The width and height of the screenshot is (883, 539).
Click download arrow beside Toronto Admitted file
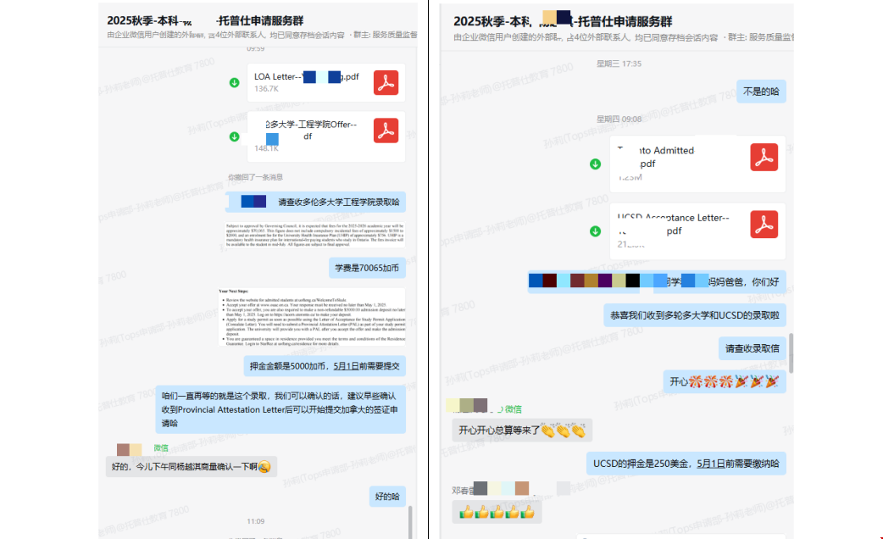point(595,164)
